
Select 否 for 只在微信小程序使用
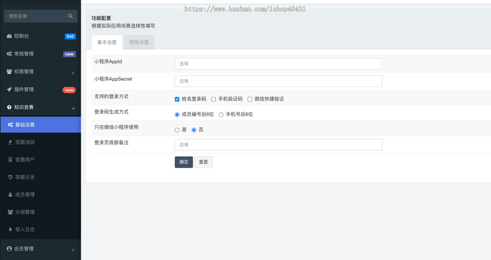[194, 130]
